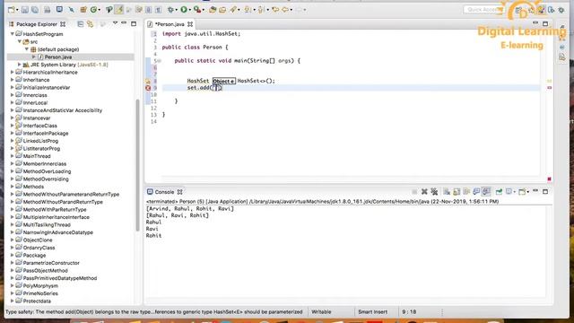
Task: Click the Search flashlight icon
Action: pyautogui.click(x=233, y=10)
